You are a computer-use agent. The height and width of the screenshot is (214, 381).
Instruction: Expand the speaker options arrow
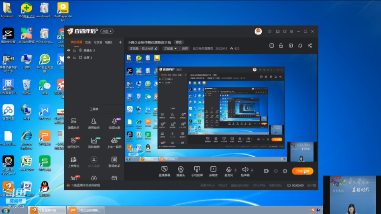click(x=252, y=170)
